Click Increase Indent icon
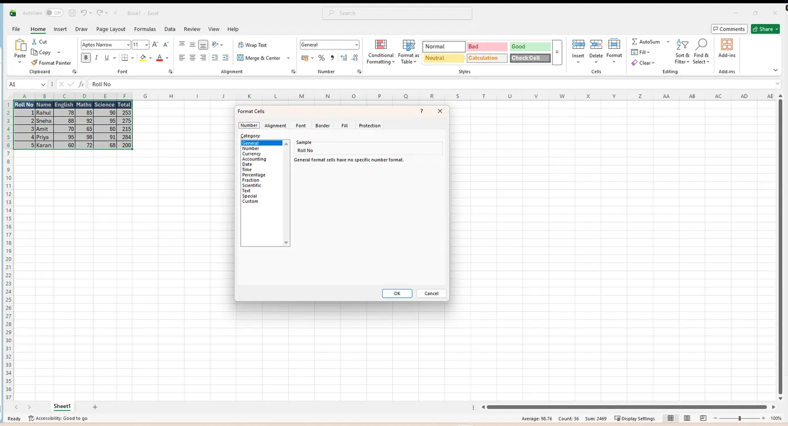Viewport: 788px width, 426px height. click(226, 58)
